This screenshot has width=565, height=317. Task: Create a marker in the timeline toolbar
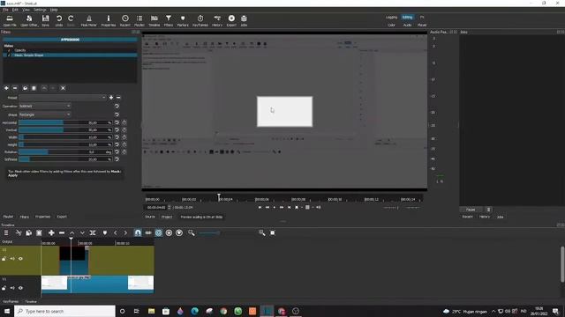click(105, 232)
